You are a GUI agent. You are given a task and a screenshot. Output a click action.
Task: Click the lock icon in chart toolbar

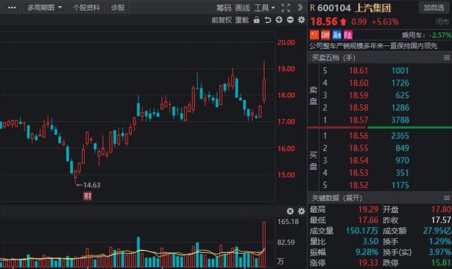pos(256,20)
